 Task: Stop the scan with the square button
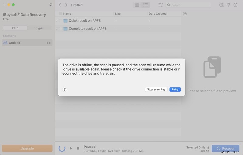[x=78, y=148]
